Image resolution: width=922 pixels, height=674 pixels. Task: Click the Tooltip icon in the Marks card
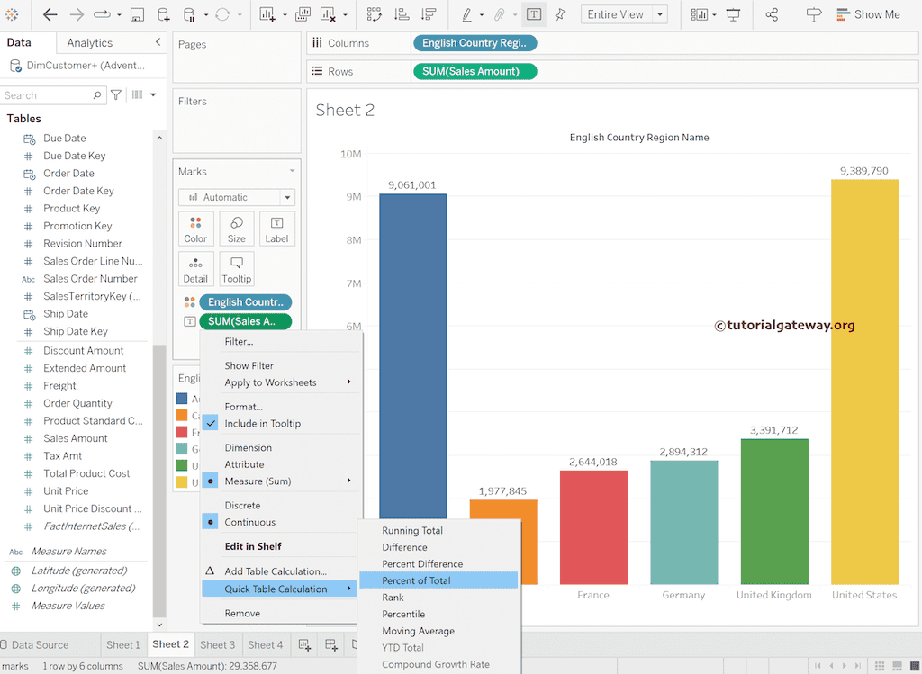[236, 268]
